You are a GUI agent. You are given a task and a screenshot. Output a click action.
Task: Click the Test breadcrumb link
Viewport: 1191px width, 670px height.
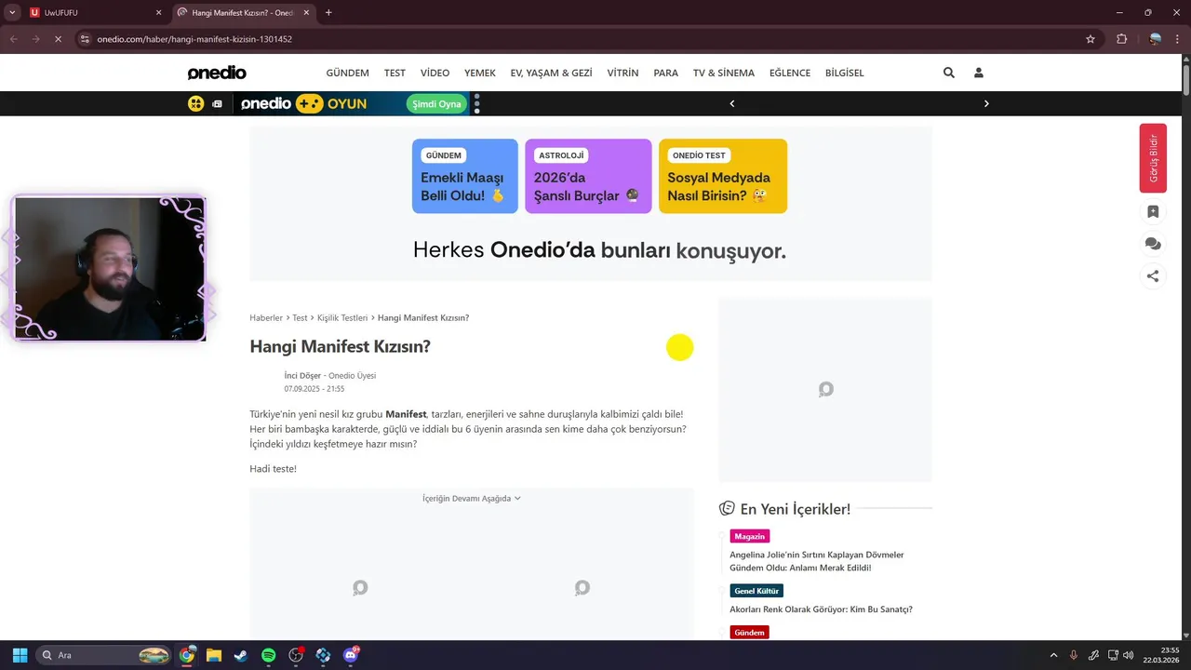click(300, 318)
